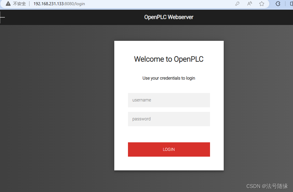The height and width of the screenshot is (192, 293).
Task: Click the 不安全 security label
Action: 19,4
